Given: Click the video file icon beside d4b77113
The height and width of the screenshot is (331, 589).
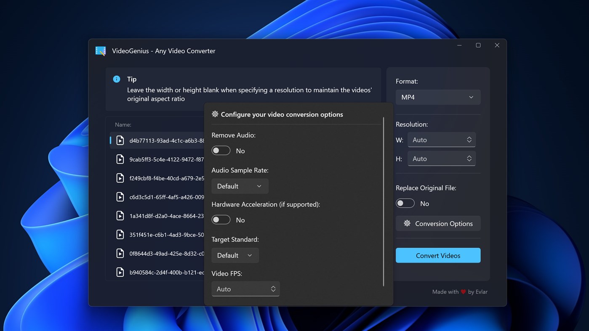Looking at the screenshot, I should (120, 140).
